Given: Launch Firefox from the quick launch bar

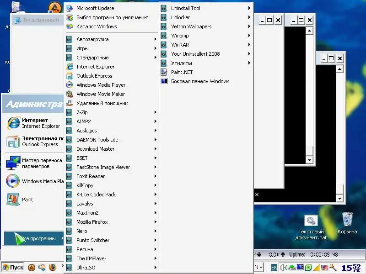Looking at the screenshot, I should (x=53, y=268).
